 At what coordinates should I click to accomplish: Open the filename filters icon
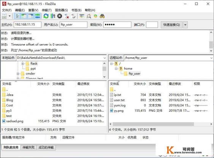[82, 16]
